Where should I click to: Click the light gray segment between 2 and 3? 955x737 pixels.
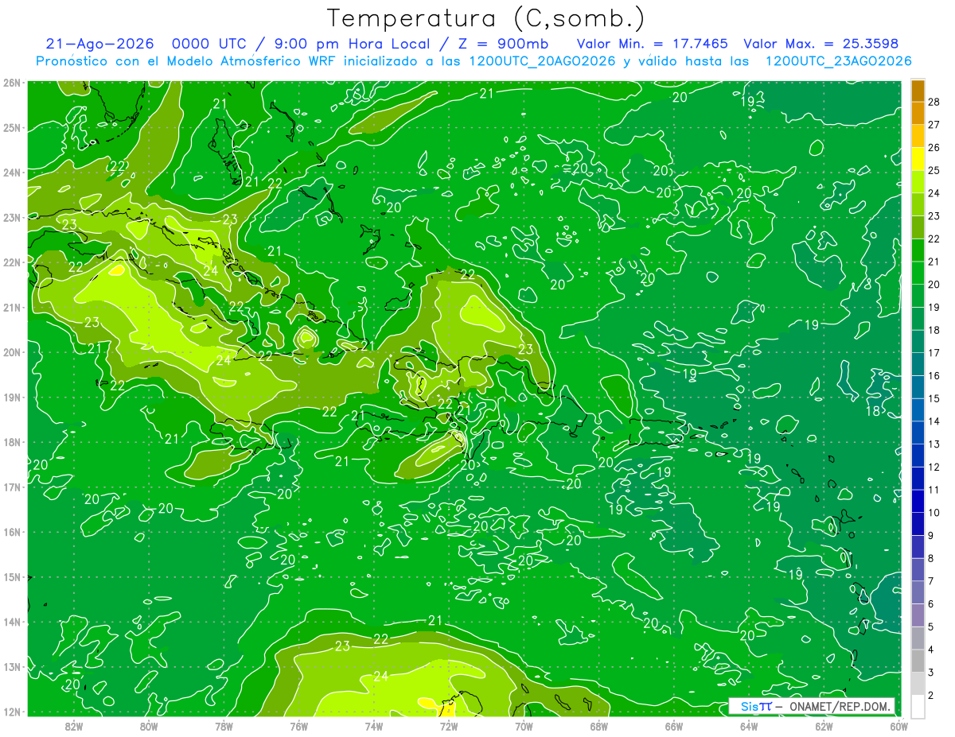coord(918,684)
